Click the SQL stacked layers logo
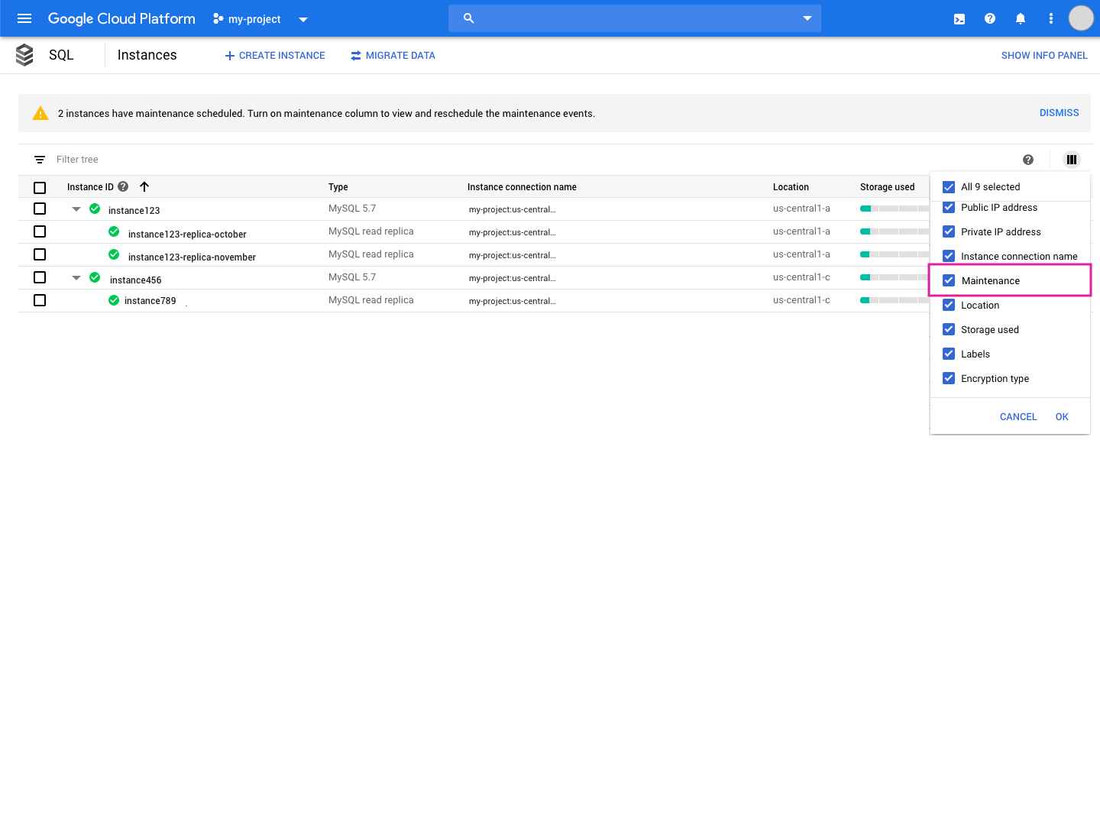Image resolution: width=1100 pixels, height=825 pixels. coord(24,55)
